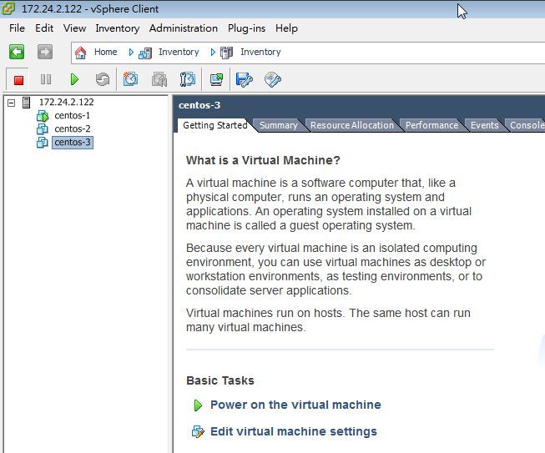Switch to the Performance tab
Screen dimensions: 545x453
(431, 125)
